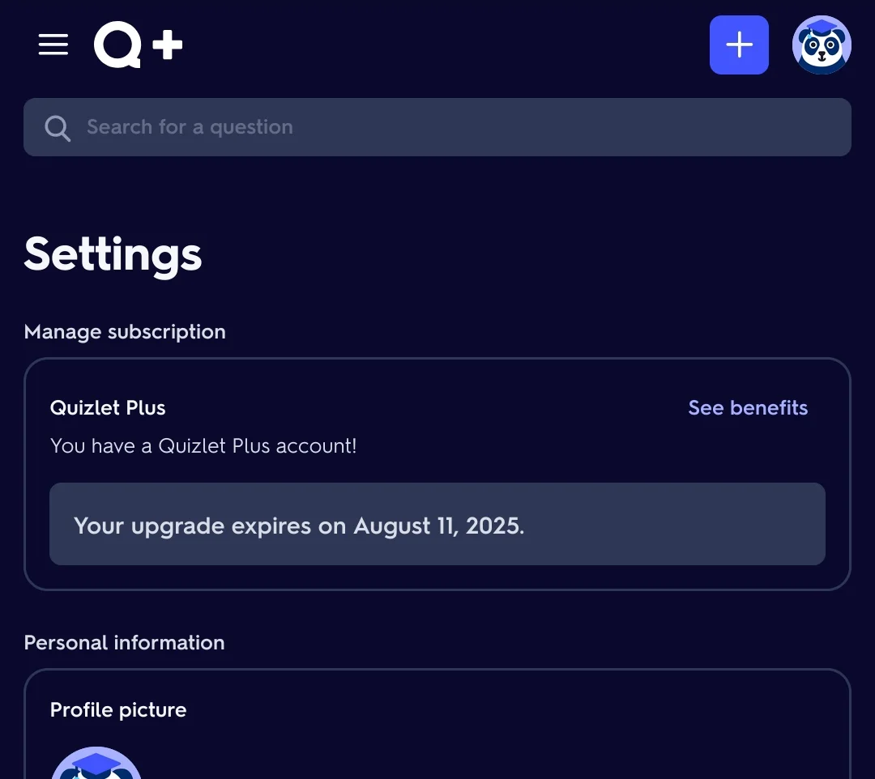
Task: Select the Quizlet Plus heading
Action: point(108,407)
